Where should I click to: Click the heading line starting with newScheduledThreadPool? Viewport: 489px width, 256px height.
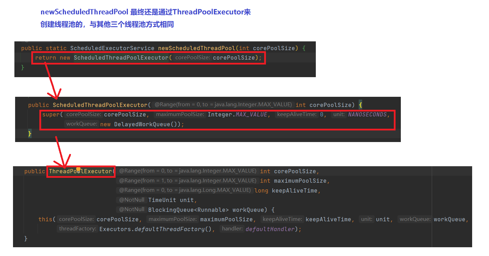(x=146, y=12)
